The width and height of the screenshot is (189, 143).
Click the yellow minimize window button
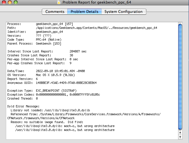10,2
